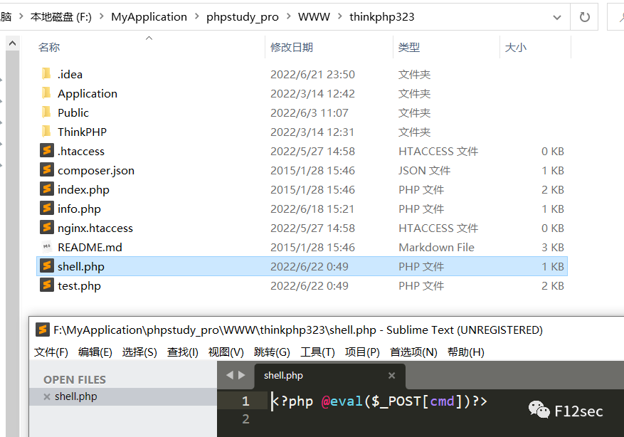
Task: Go to previous tab with left arrow
Action: [x=230, y=375]
